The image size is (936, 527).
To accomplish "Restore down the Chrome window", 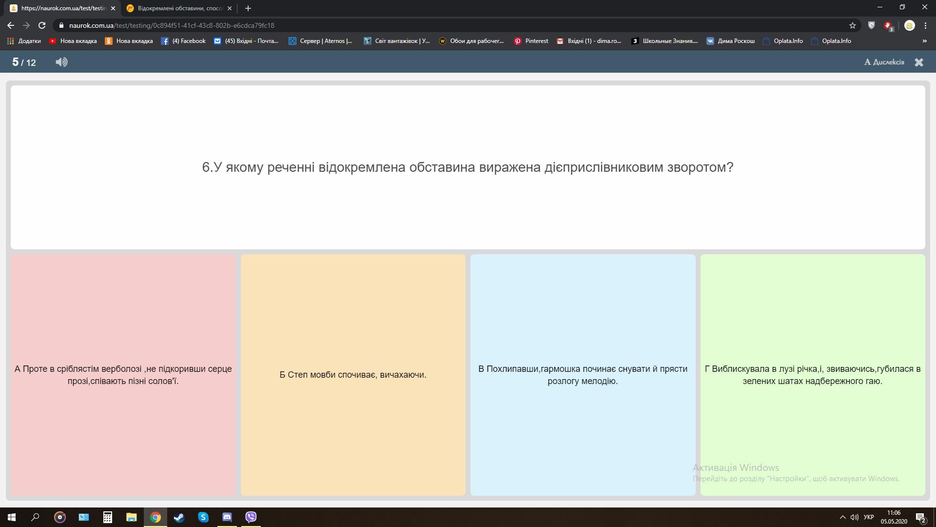I will (902, 7).
